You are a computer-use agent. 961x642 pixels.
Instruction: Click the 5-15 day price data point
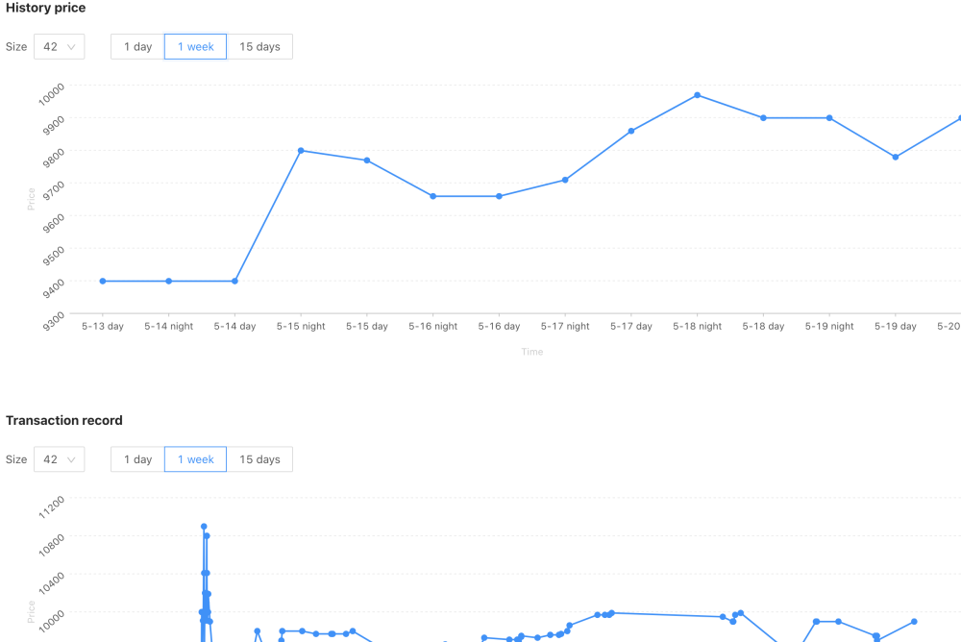[367, 160]
